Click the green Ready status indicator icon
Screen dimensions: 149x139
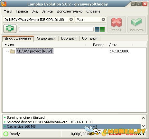coord(6,134)
